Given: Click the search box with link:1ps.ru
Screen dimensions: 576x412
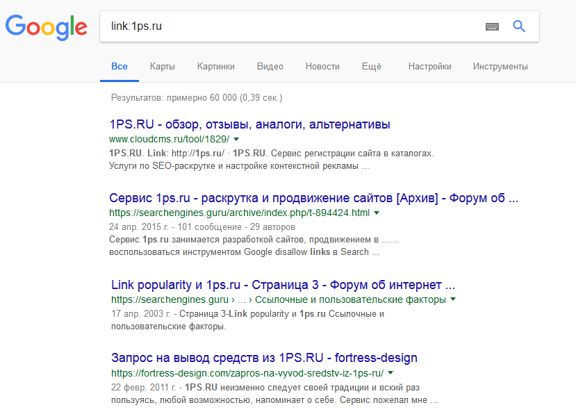Looking at the screenshot, I should [x=292, y=26].
